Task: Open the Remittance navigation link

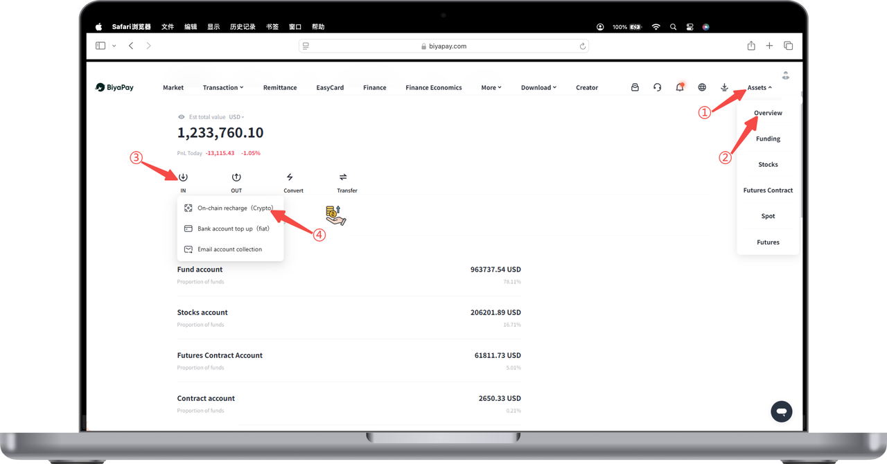Action: pos(280,88)
